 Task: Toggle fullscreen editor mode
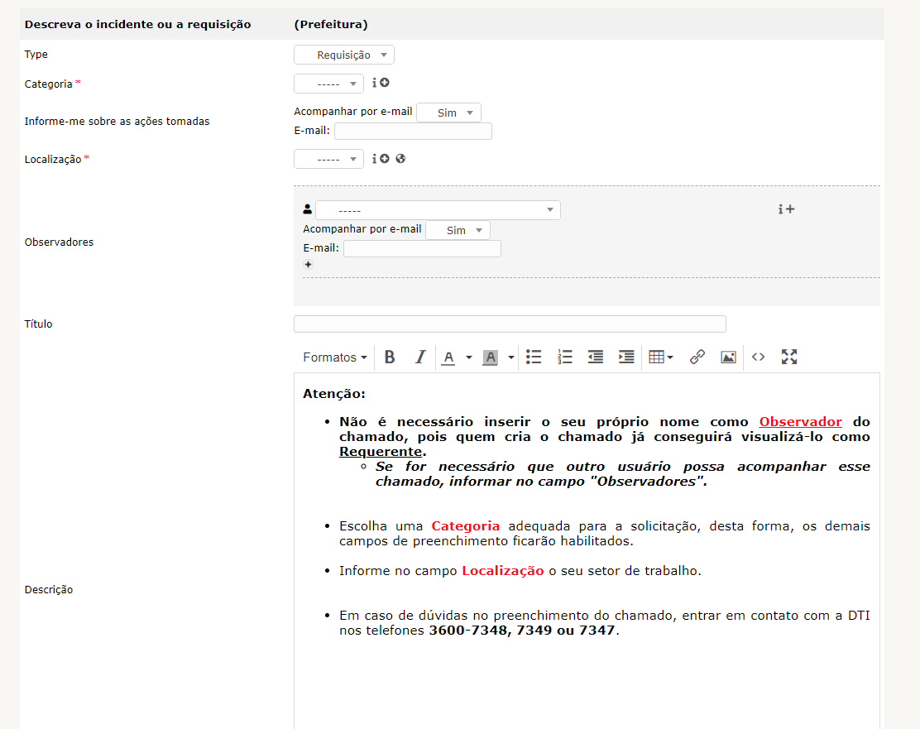tap(789, 357)
